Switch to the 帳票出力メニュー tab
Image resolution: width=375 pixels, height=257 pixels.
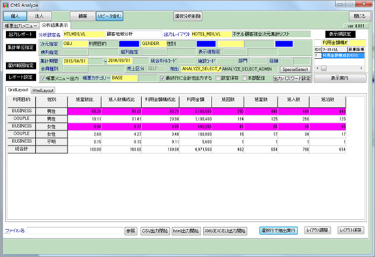pyautogui.click(x=21, y=26)
